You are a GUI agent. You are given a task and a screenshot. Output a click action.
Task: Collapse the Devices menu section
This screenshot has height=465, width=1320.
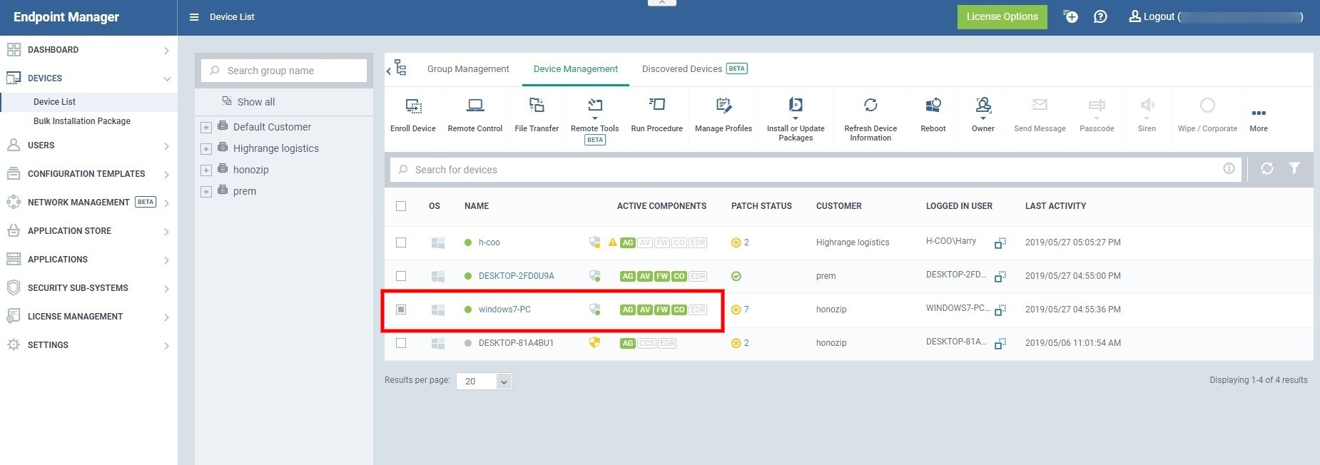click(166, 78)
